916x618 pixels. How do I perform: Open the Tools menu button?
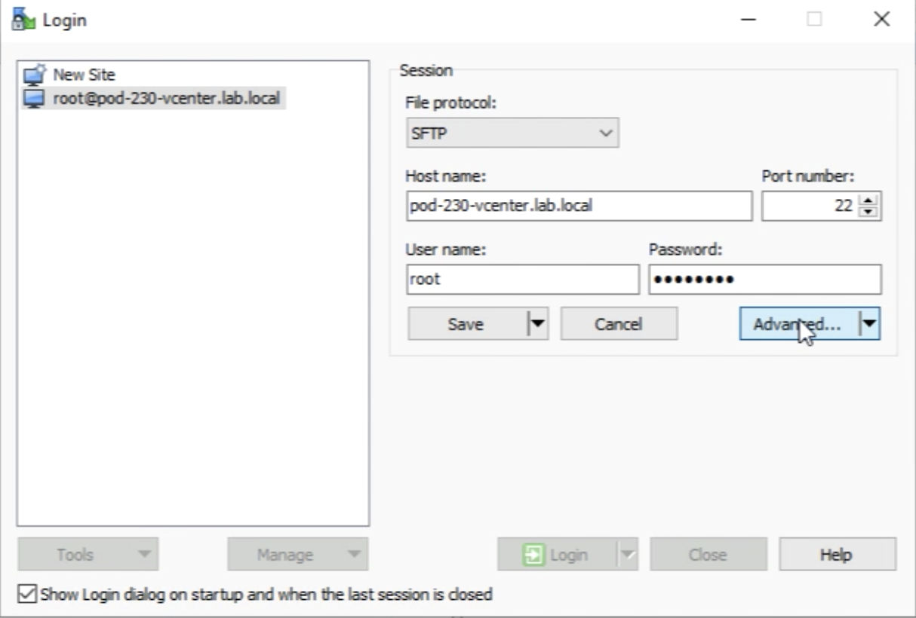pyautogui.click(x=88, y=555)
